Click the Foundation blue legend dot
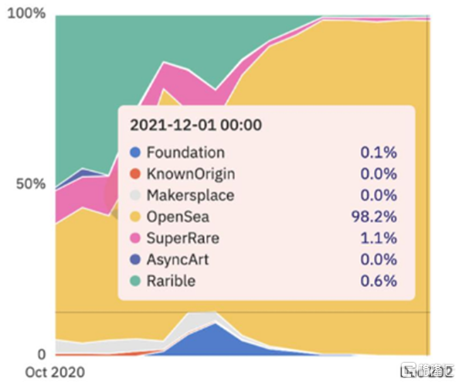459x383 pixels. pyautogui.click(x=135, y=152)
